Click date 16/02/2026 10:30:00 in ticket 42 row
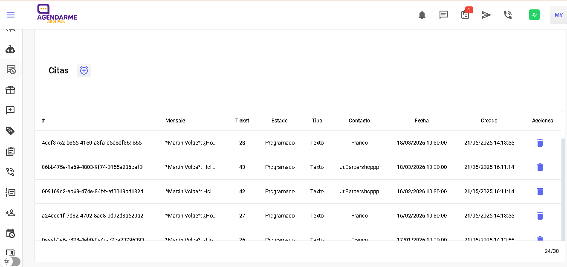The height and width of the screenshot is (267, 567). (x=422, y=192)
